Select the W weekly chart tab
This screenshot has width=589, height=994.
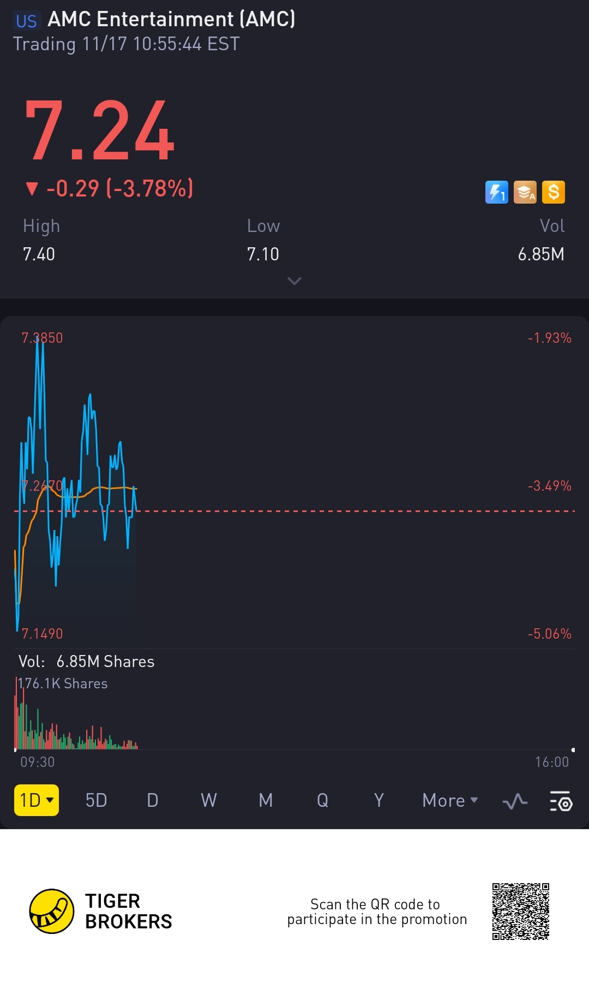pos(208,801)
